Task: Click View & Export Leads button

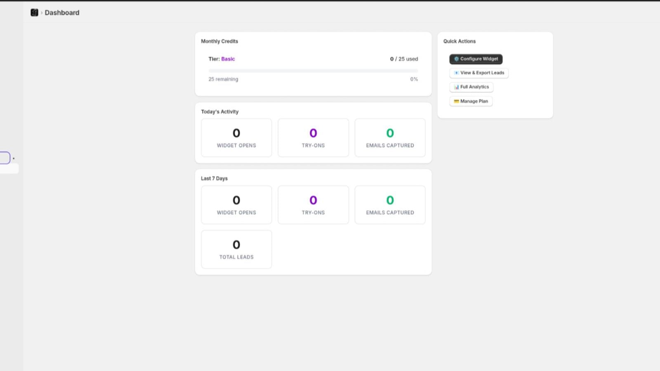Action: point(479,73)
